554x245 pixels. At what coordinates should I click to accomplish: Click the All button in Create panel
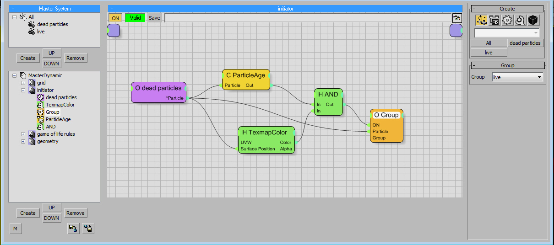489,43
